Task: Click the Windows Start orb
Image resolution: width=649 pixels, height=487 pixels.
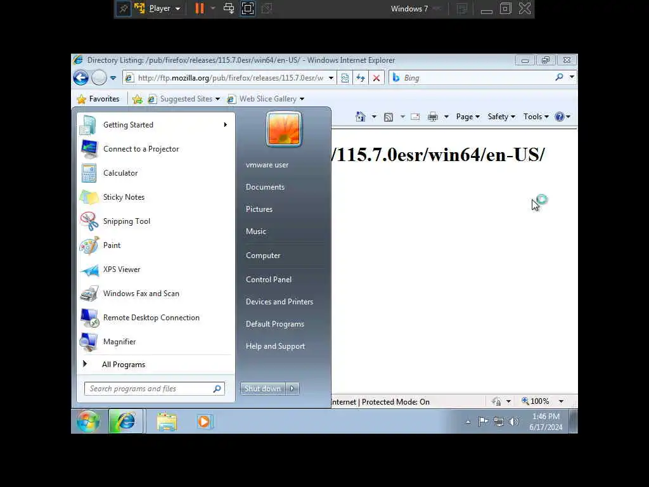Action: click(x=87, y=421)
